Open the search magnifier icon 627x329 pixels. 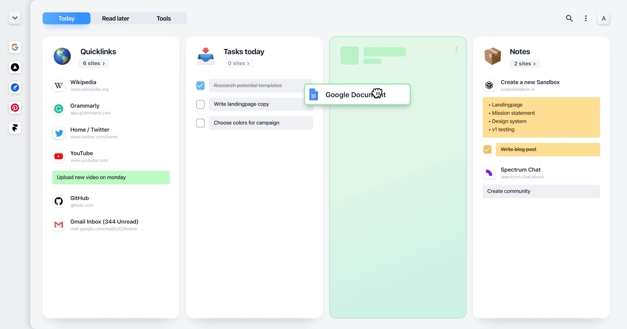[x=569, y=18]
